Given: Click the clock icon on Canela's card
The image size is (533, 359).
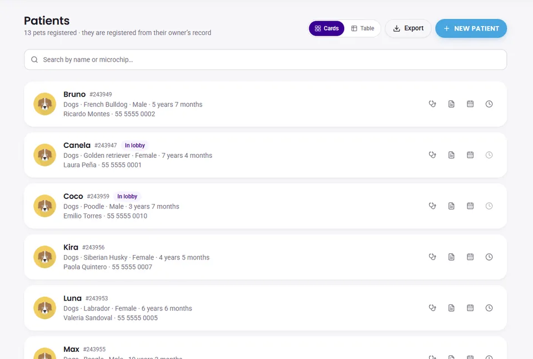Looking at the screenshot, I should point(489,155).
